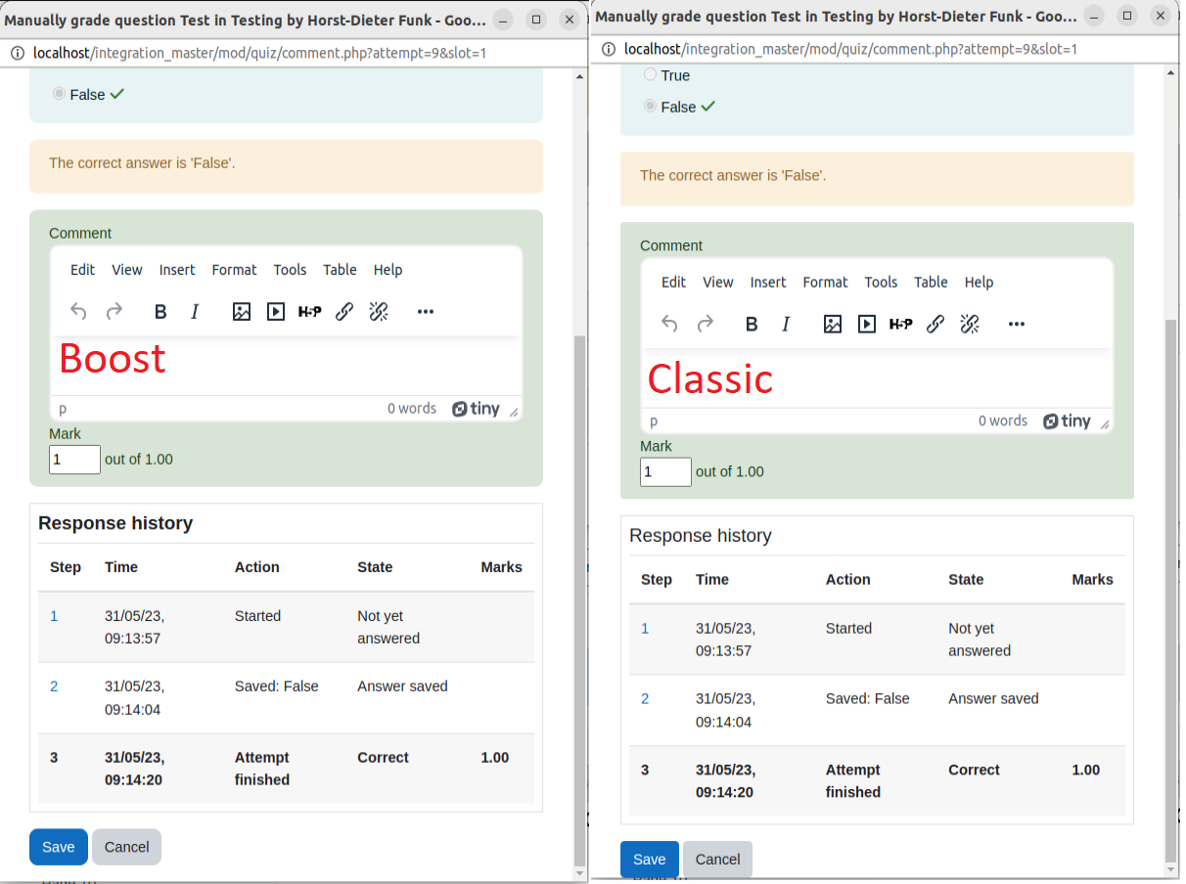Viewport: 1186px width, 884px height.
Task: Open Insert menu in Boost editor
Action: 177,270
